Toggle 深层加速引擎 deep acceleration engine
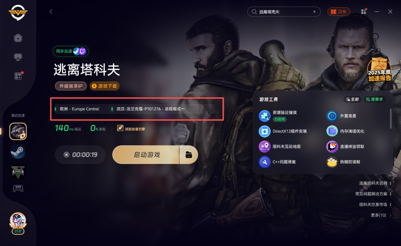The image size is (401, 246). pyautogui.click(x=131, y=128)
